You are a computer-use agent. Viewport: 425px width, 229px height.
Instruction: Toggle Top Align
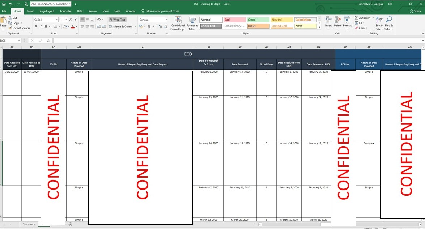point(82,20)
